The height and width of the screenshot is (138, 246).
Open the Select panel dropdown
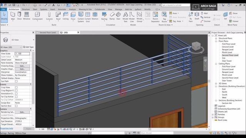4,25
